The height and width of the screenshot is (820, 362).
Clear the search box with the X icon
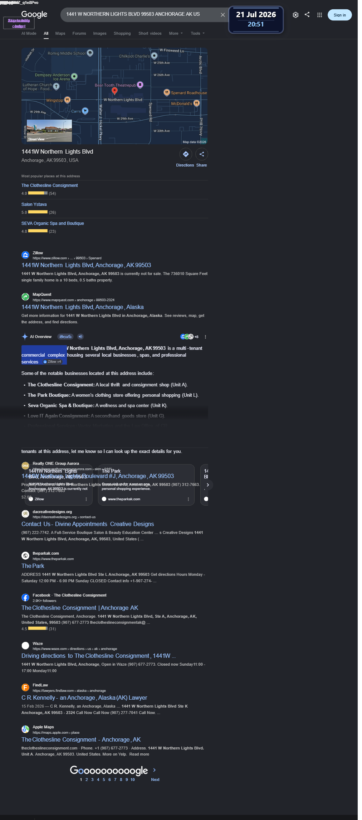(222, 15)
